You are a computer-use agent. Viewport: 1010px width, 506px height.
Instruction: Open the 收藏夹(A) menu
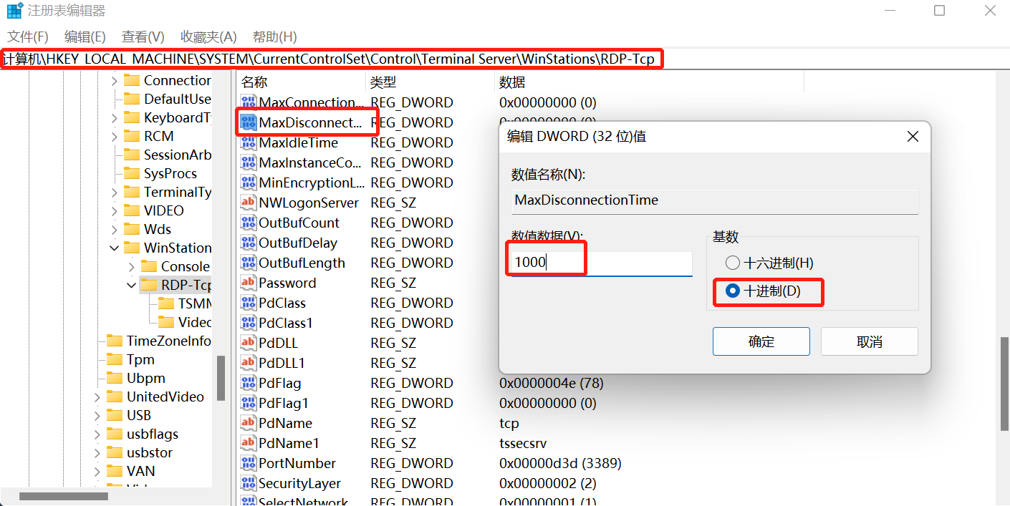pyautogui.click(x=208, y=37)
